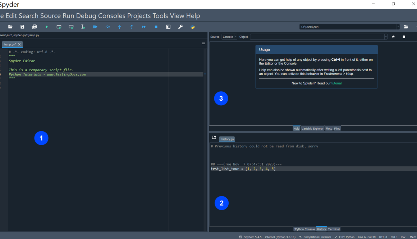
Task: Click the Debug file icon
Action: pos(95,27)
